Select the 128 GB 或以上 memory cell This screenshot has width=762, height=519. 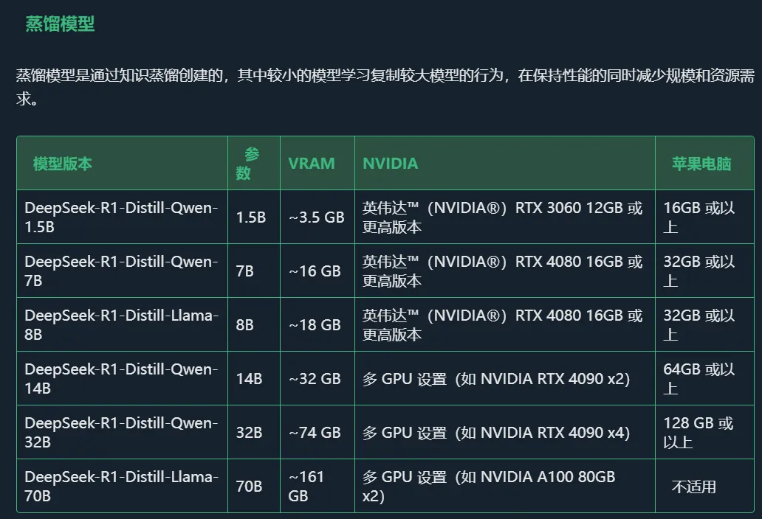(701, 431)
